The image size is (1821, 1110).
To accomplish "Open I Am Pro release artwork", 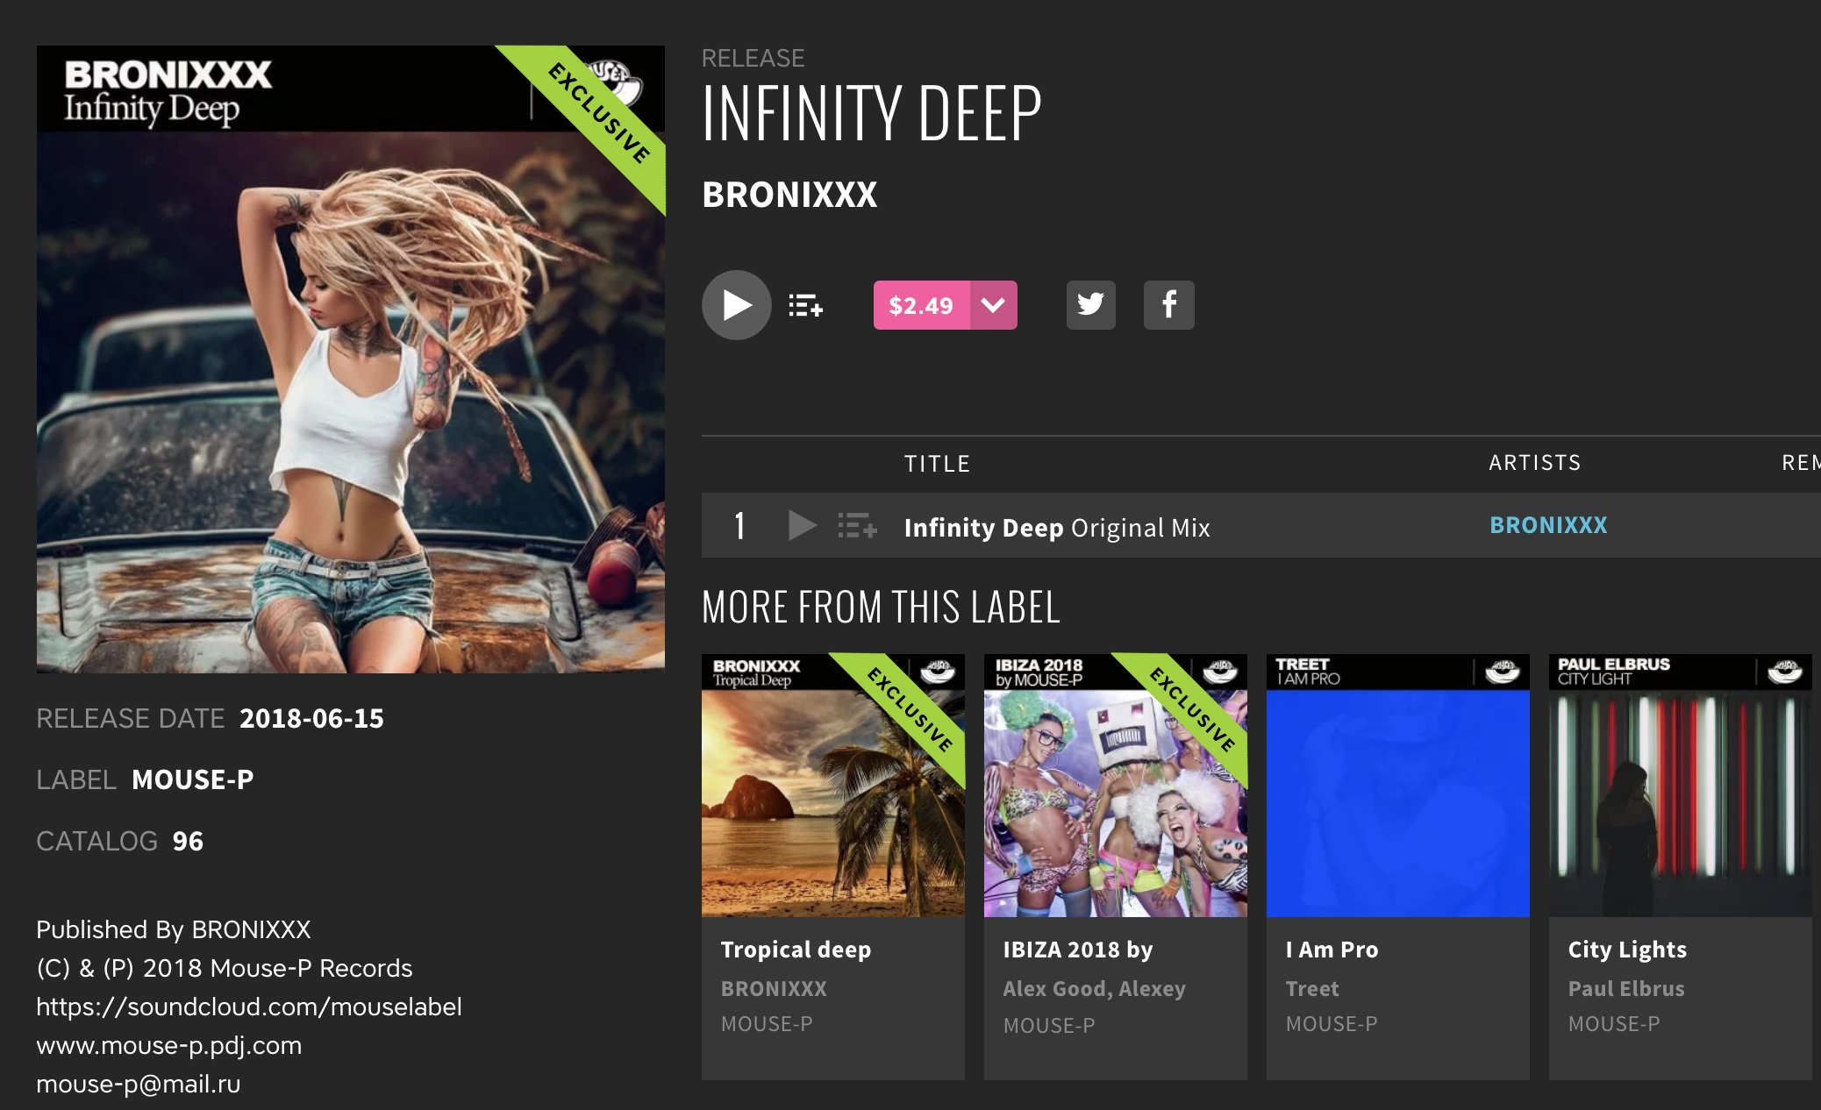I will 1398,786.
